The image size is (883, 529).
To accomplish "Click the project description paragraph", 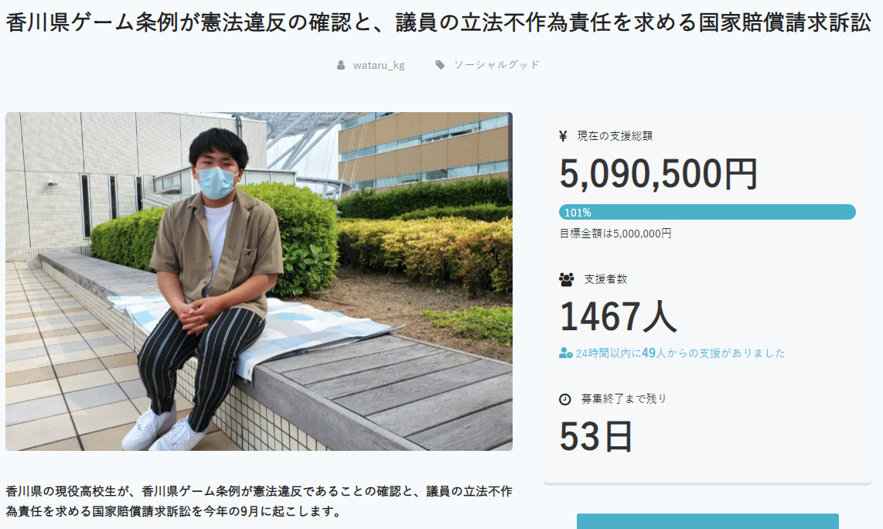I will [x=259, y=501].
